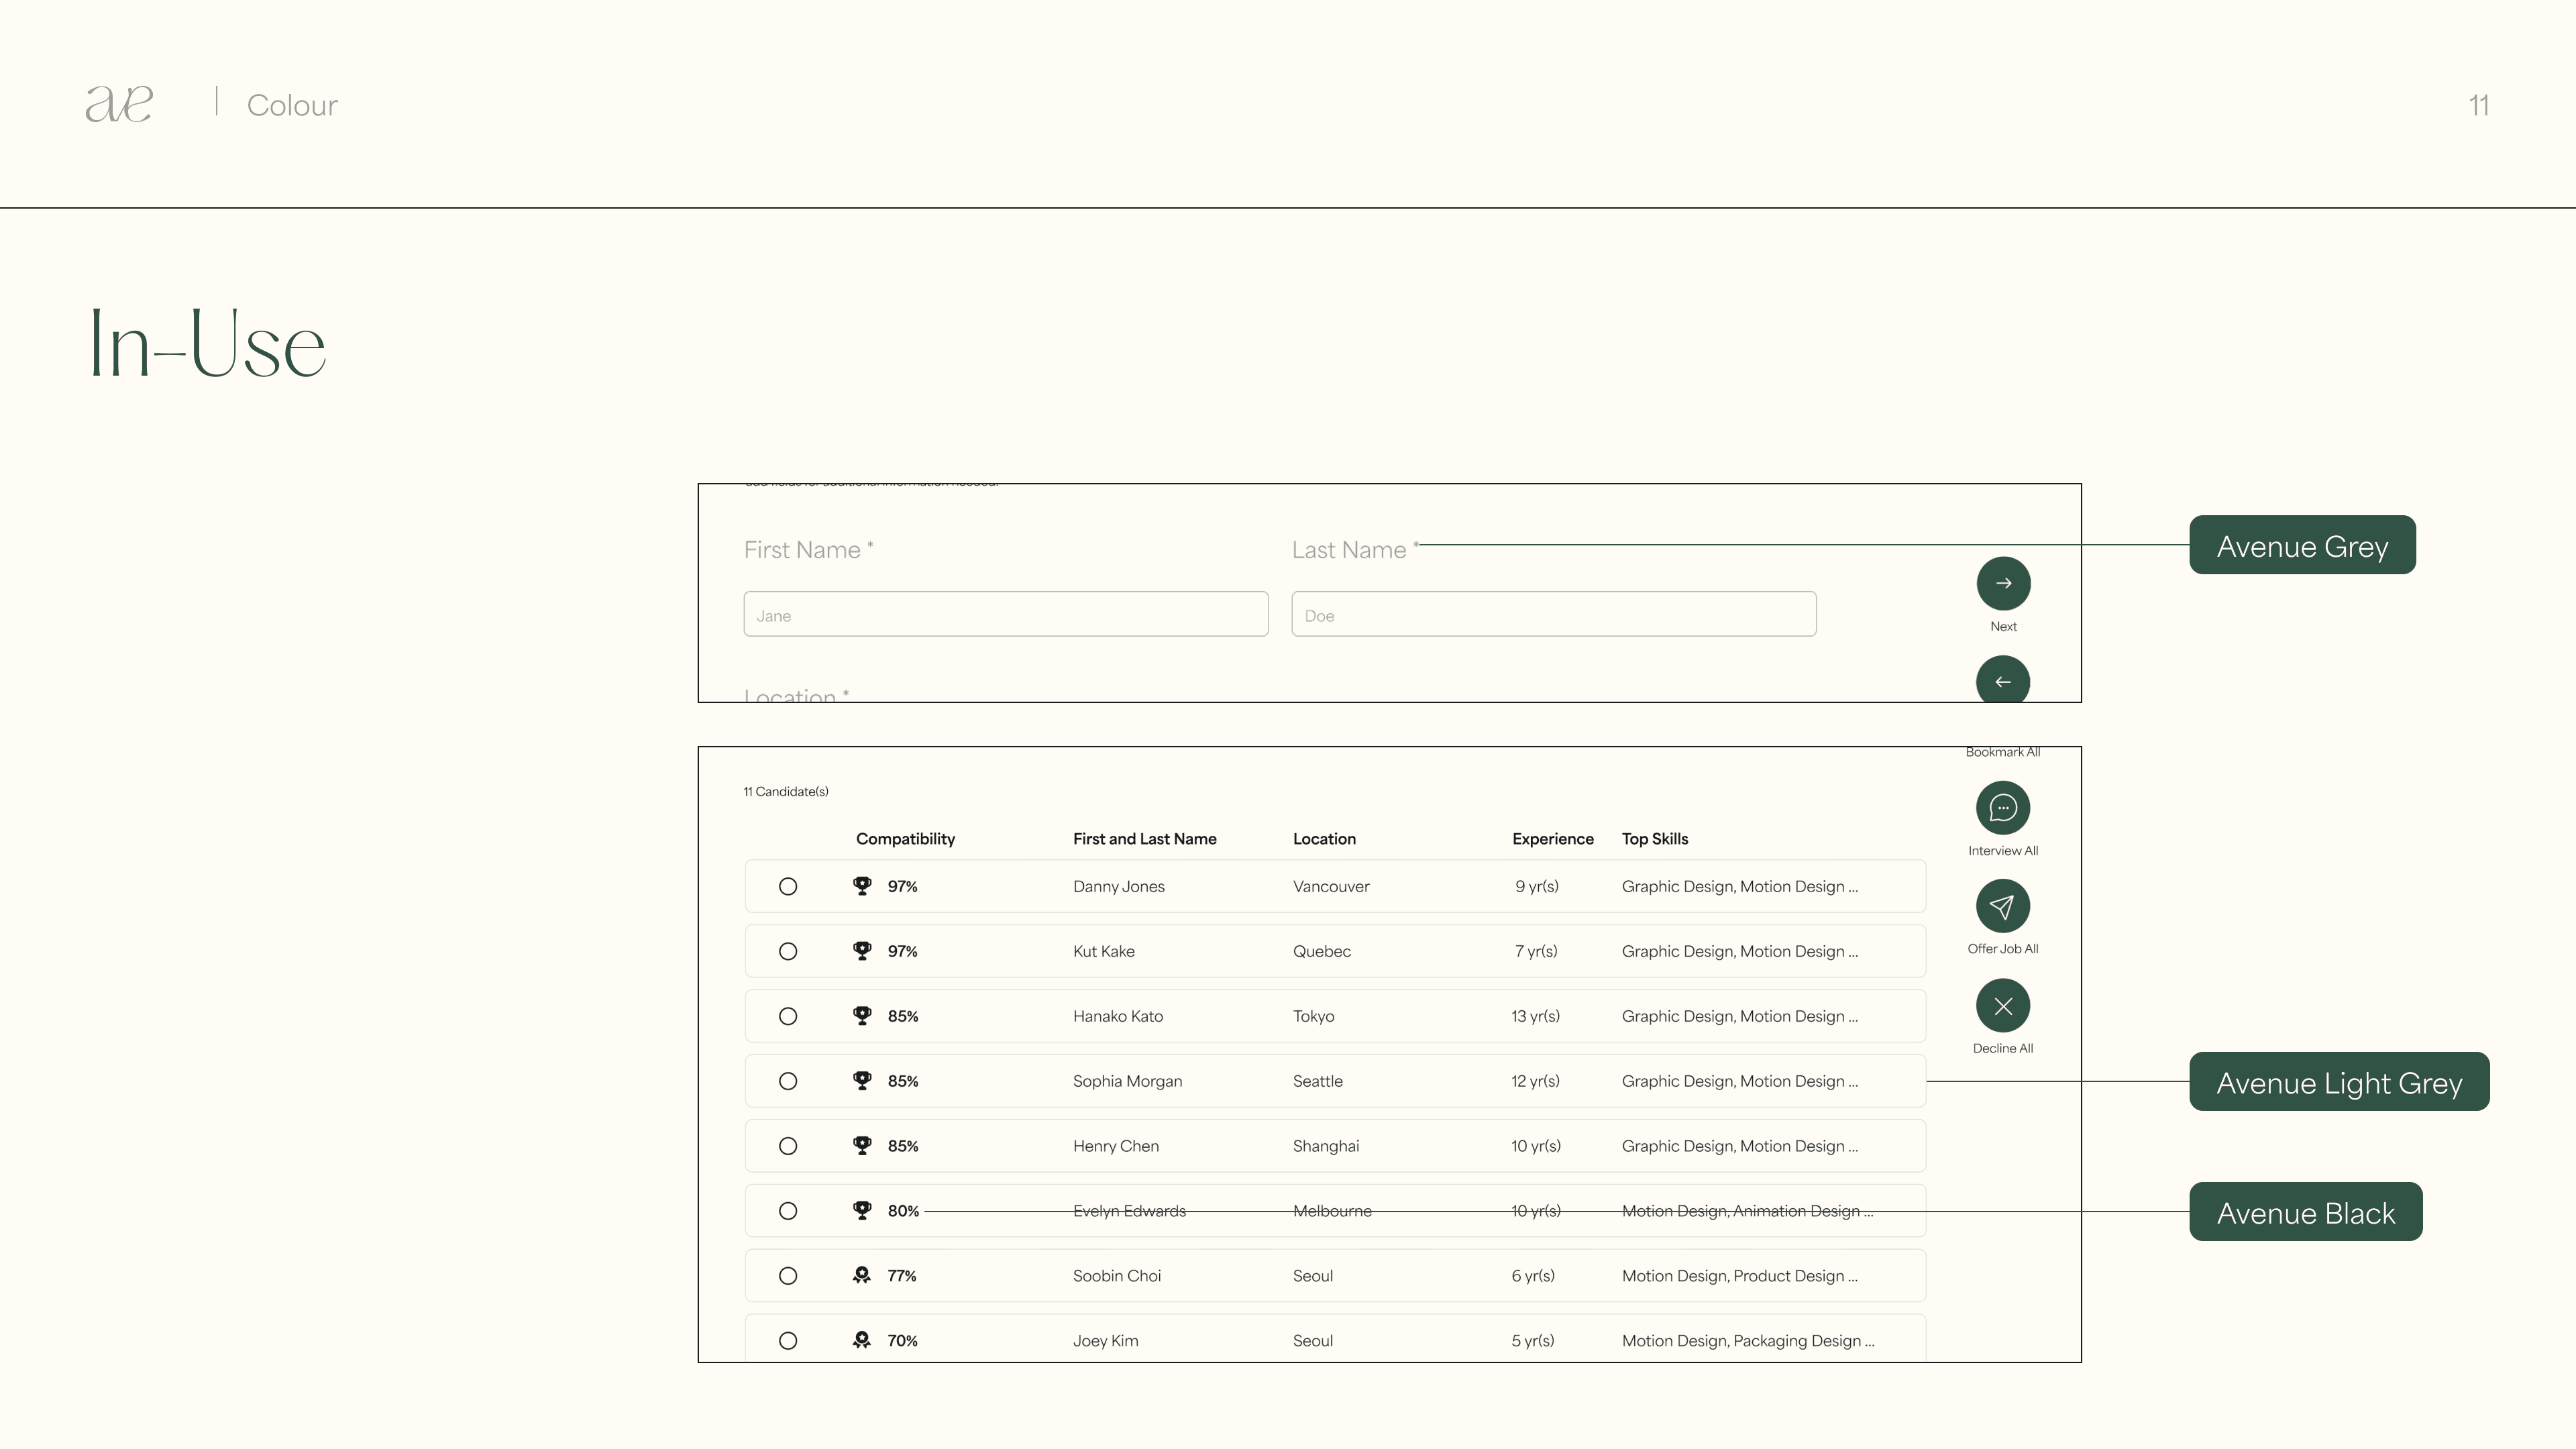Click the Top Skills column header
The width and height of the screenshot is (2576, 1449).
pyautogui.click(x=1654, y=839)
